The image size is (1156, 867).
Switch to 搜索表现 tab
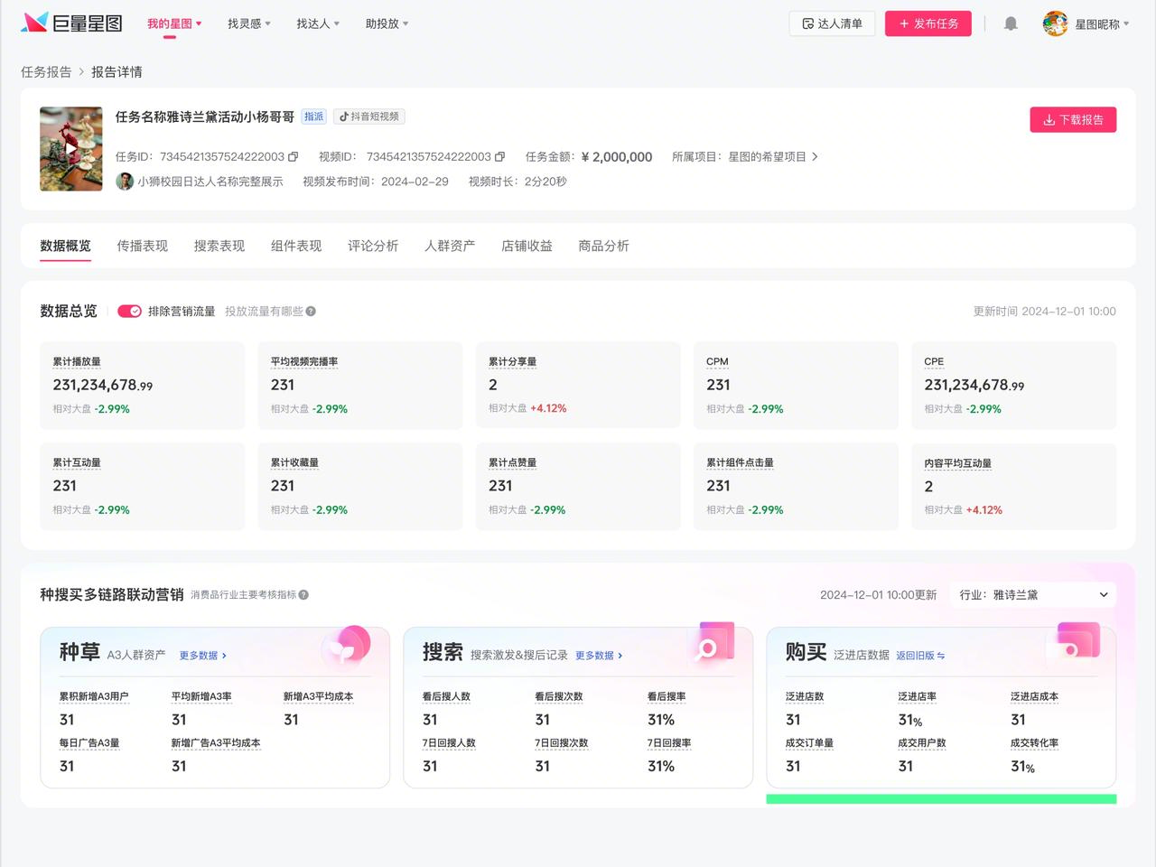click(219, 246)
